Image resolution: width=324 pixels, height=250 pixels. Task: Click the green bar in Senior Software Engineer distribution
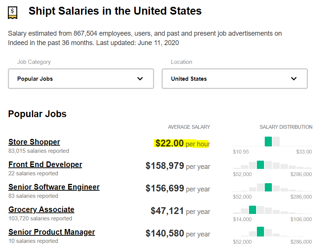pyautogui.click(x=268, y=187)
